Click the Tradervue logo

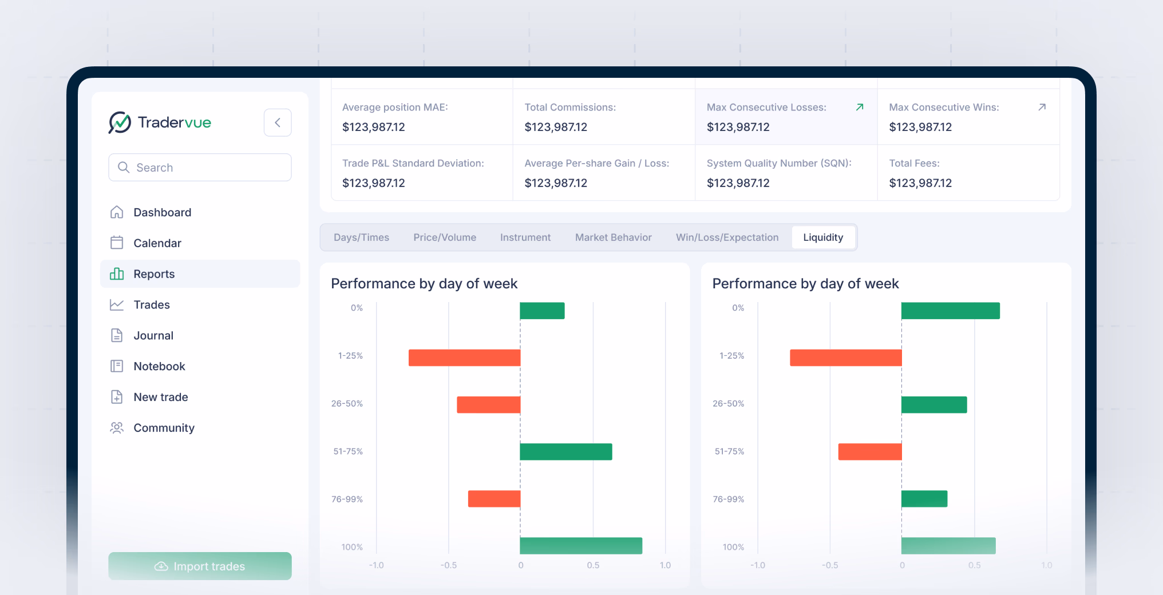(x=159, y=122)
